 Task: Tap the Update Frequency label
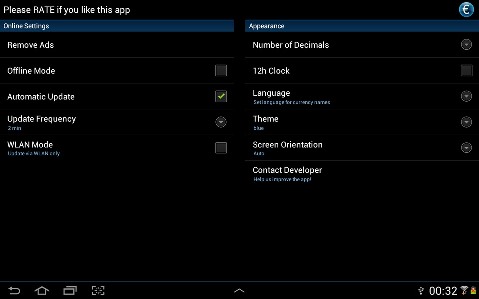(41, 119)
